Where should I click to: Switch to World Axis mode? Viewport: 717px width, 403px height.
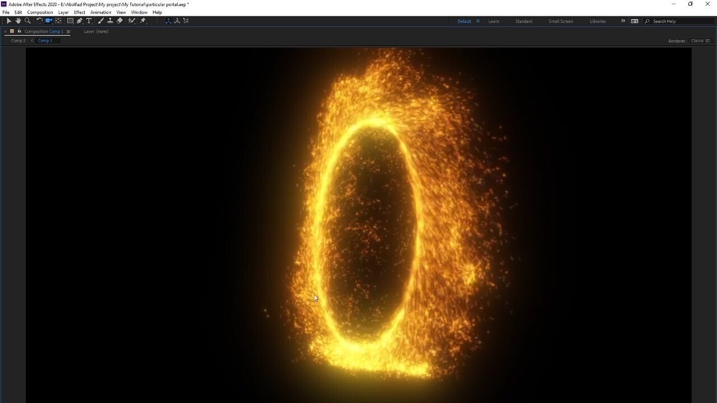click(177, 21)
